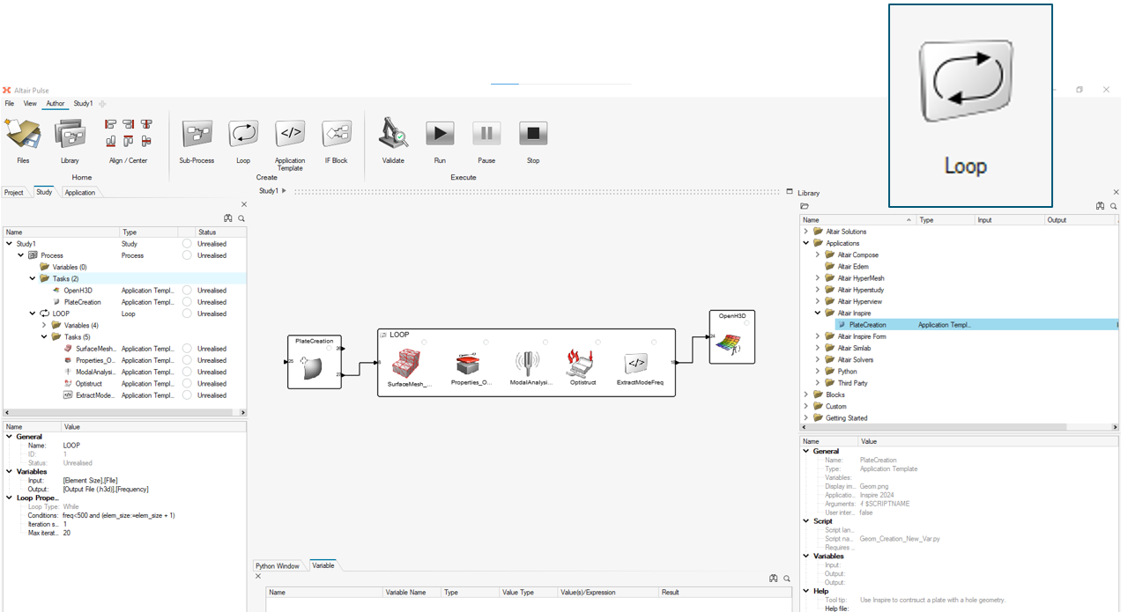Pause the study execution
The height and width of the screenshot is (612, 1135).
[x=486, y=141]
